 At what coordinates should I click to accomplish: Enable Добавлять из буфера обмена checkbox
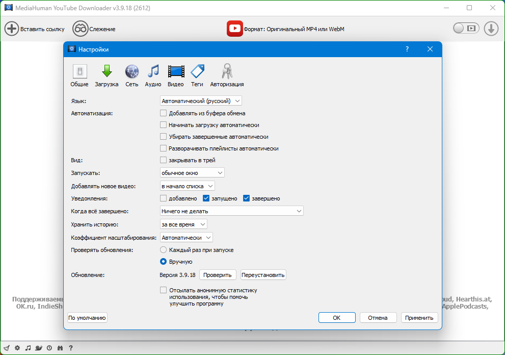point(164,113)
